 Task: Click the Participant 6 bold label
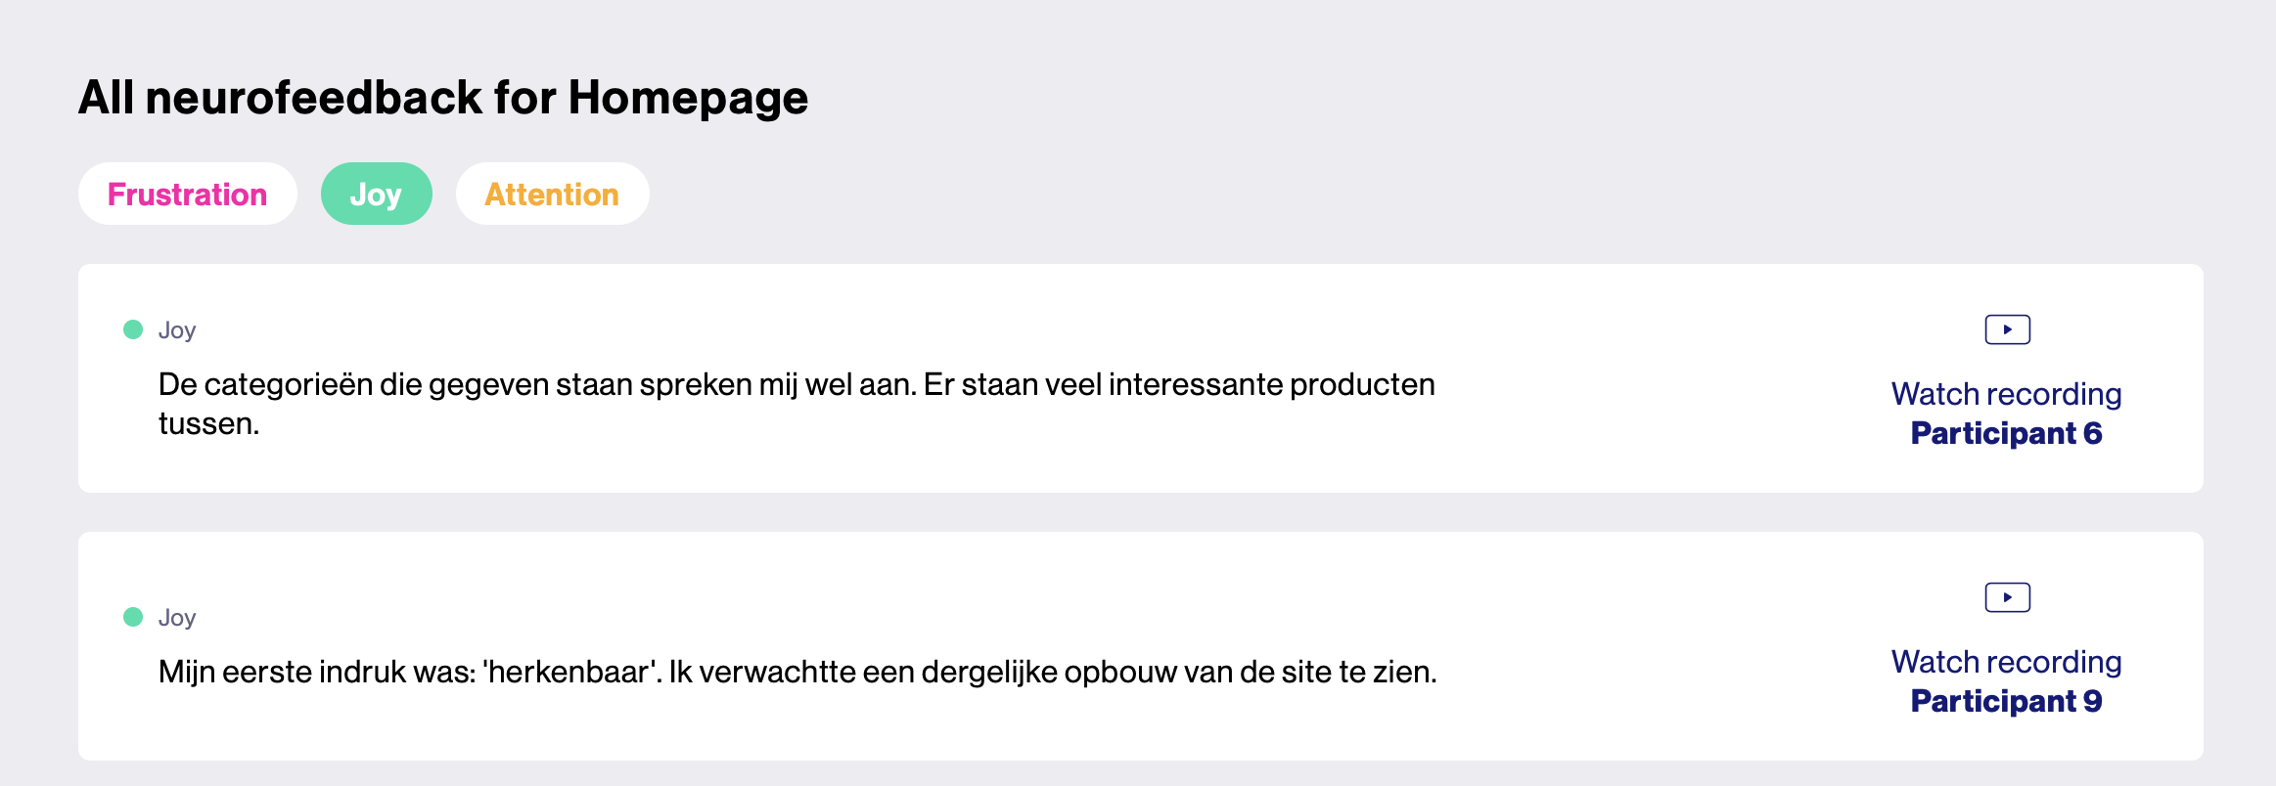tap(2006, 433)
